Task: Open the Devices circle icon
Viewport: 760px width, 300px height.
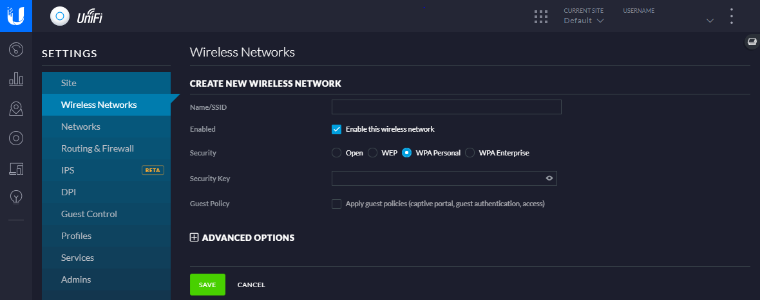Action: [16, 139]
